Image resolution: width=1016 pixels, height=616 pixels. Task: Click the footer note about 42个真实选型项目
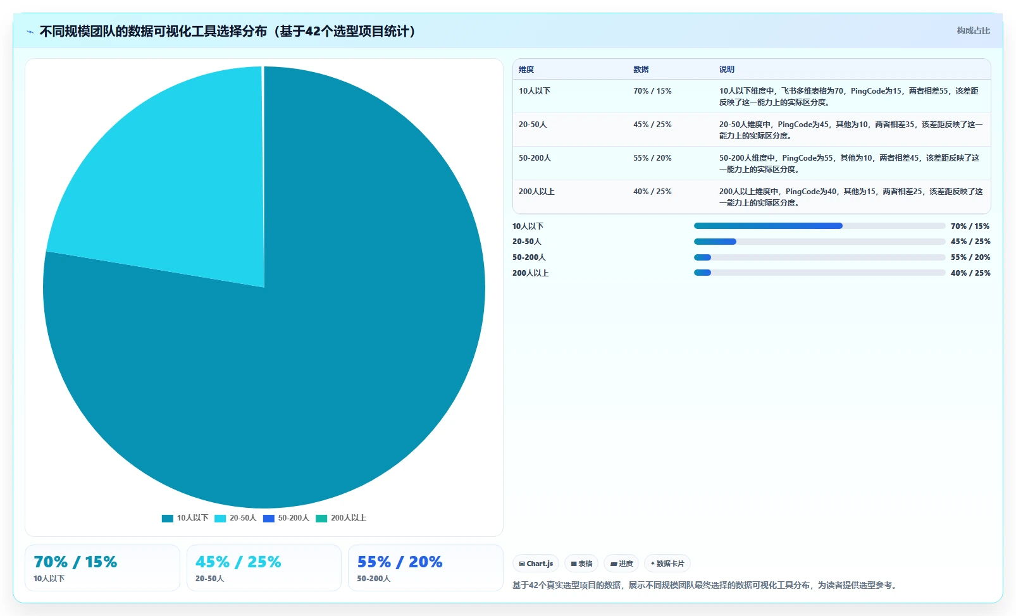[x=705, y=585]
